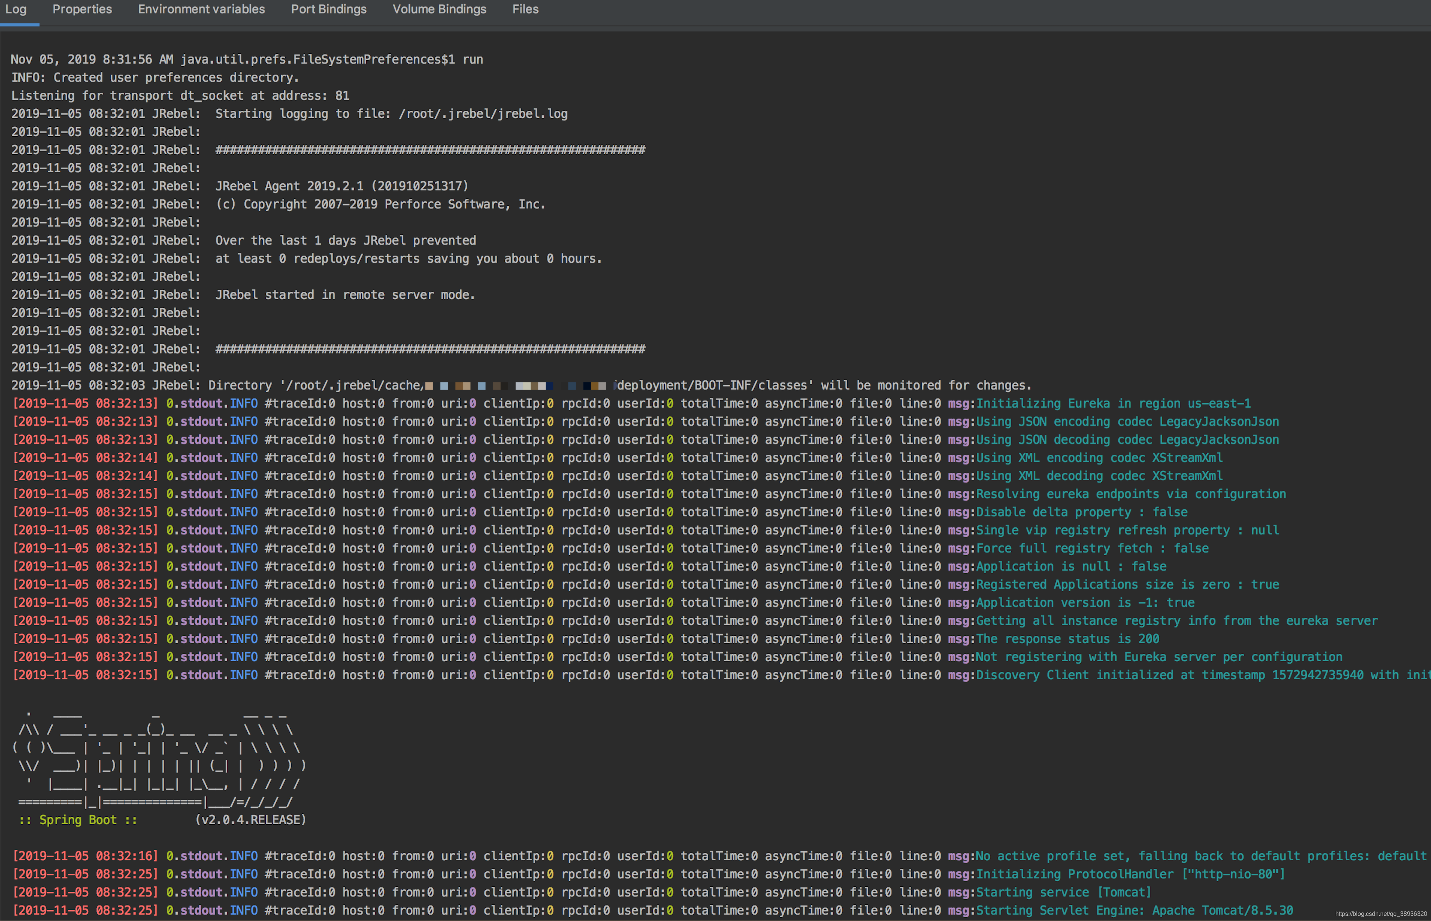
Task: Click 'Initializing Eureka in region us-east-1' message
Action: pos(1113,404)
